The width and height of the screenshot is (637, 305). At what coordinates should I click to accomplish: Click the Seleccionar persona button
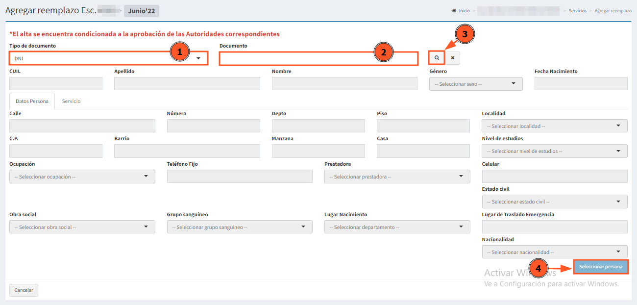coord(601,267)
